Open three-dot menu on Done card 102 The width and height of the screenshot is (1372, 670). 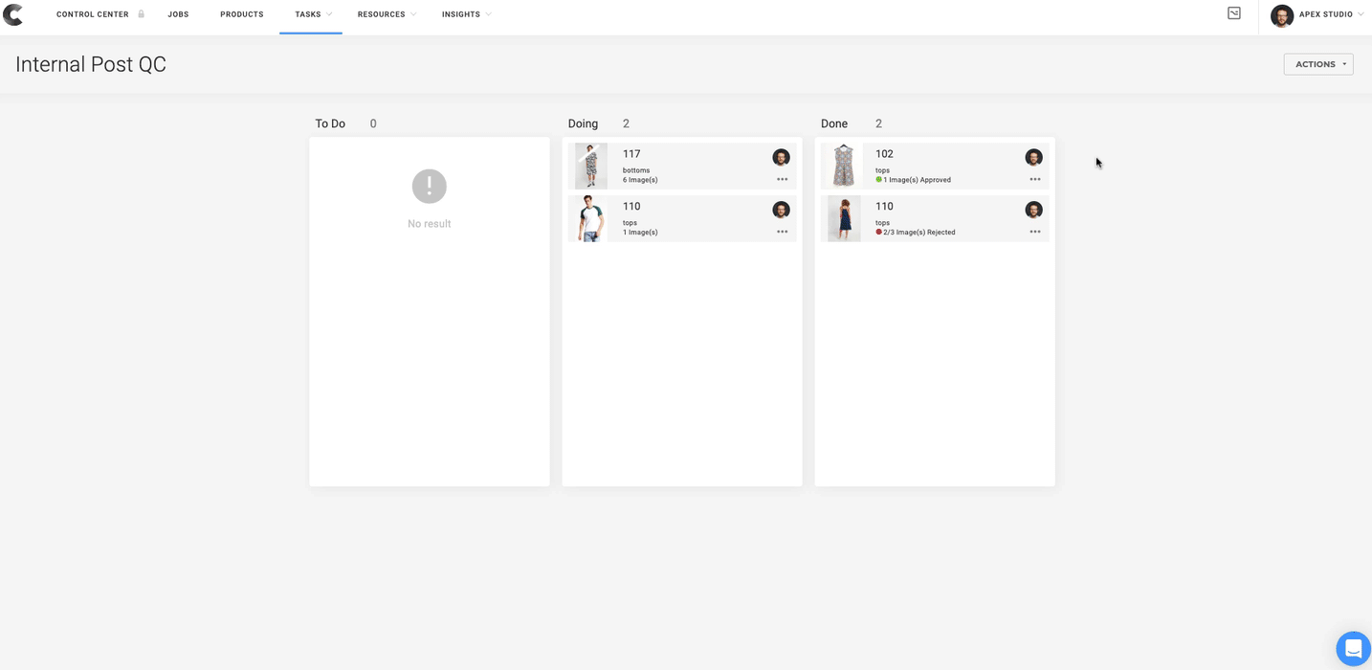click(x=1034, y=179)
